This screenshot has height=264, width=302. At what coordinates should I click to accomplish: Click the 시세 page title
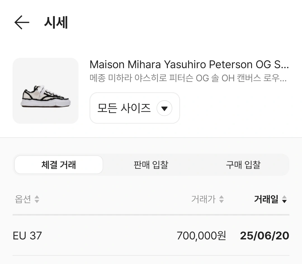[56, 22]
